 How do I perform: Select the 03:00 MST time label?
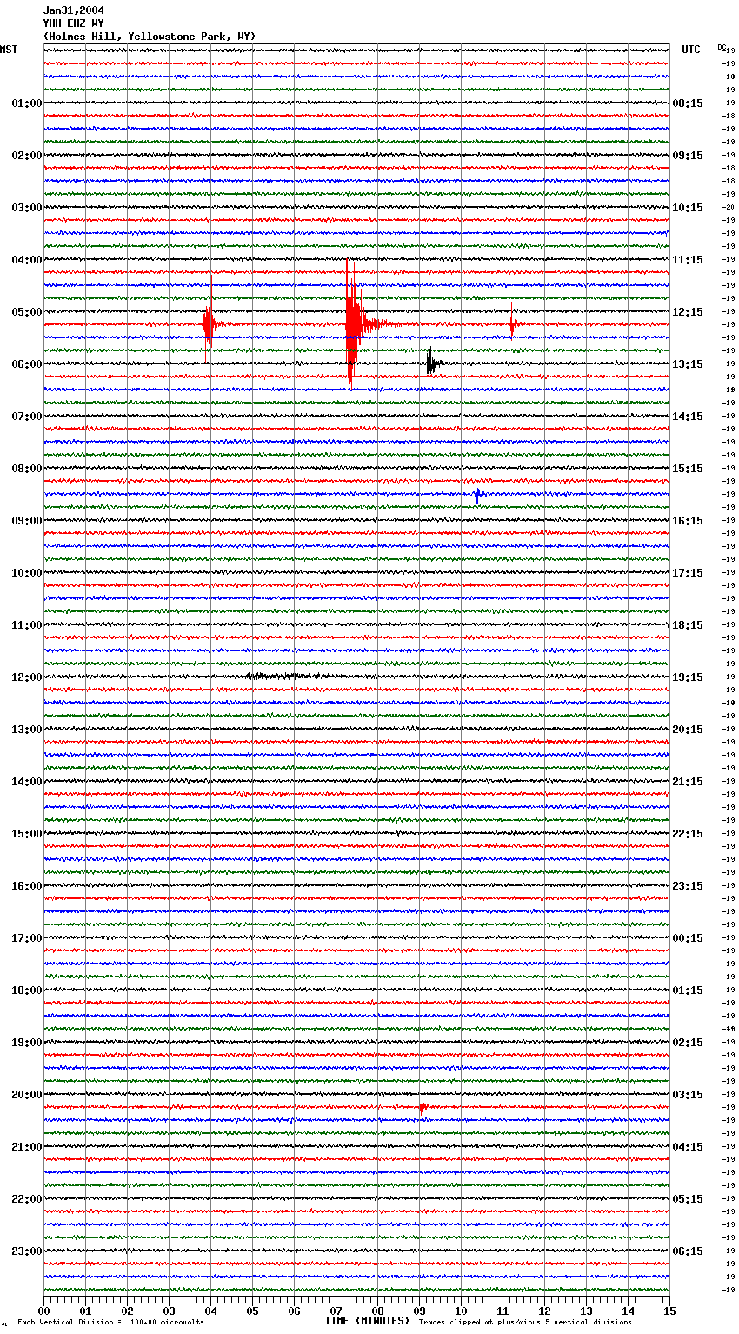pos(27,208)
